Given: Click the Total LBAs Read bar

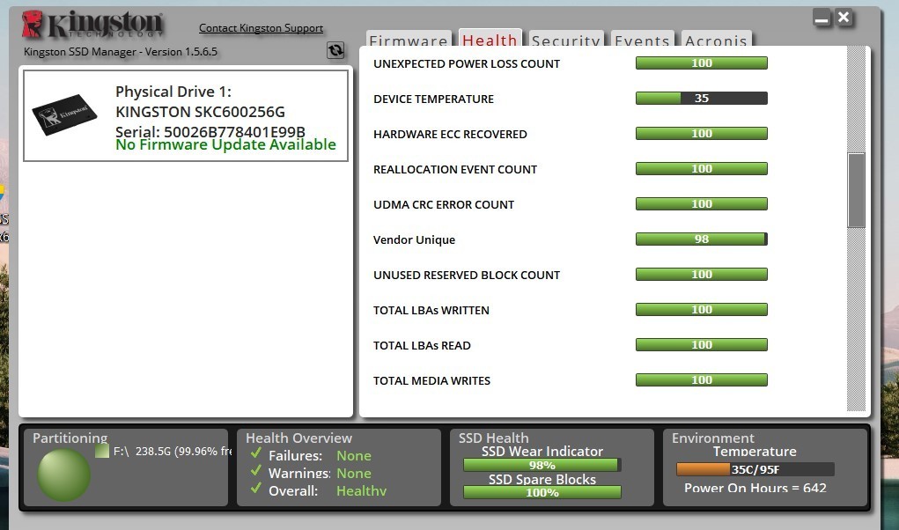Looking at the screenshot, I should click(701, 345).
